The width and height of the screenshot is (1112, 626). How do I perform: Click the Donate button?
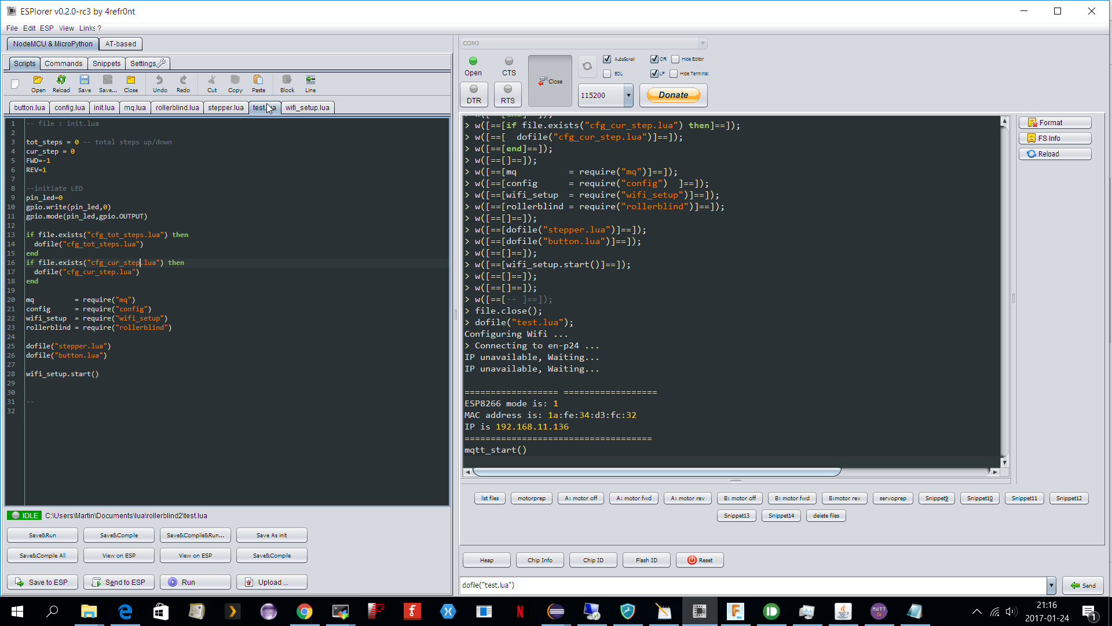click(x=673, y=95)
